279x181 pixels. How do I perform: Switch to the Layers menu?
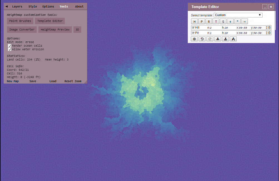point(17,6)
